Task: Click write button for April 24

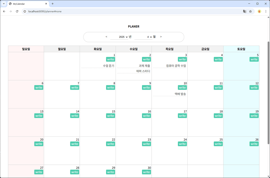Action: click(182, 144)
